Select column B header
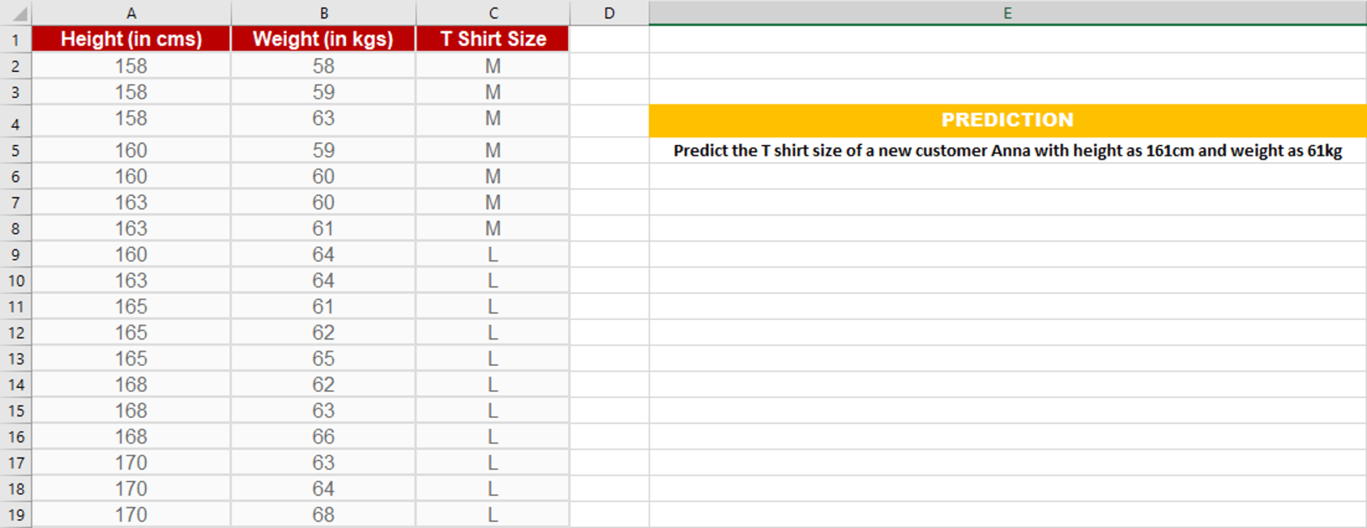The width and height of the screenshot is (1367, 528). coord(324,13)
